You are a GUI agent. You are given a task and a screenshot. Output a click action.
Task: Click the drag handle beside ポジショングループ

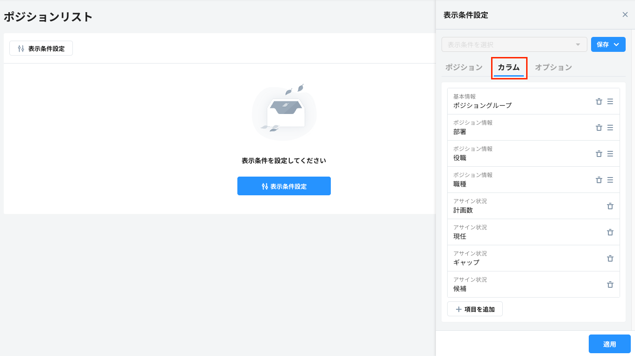(610, 101)
